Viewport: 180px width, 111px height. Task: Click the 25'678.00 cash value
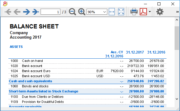point(157,61)
